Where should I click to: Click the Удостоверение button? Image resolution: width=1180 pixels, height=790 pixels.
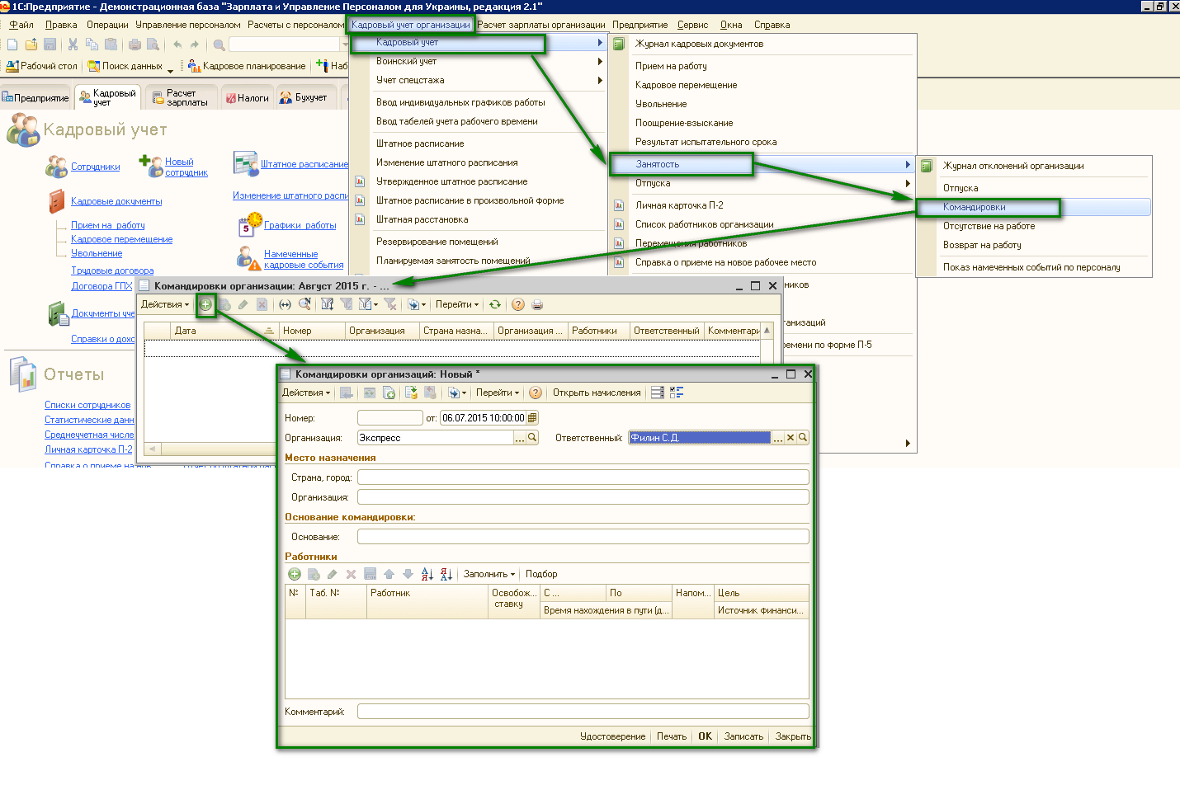(612, 736)
